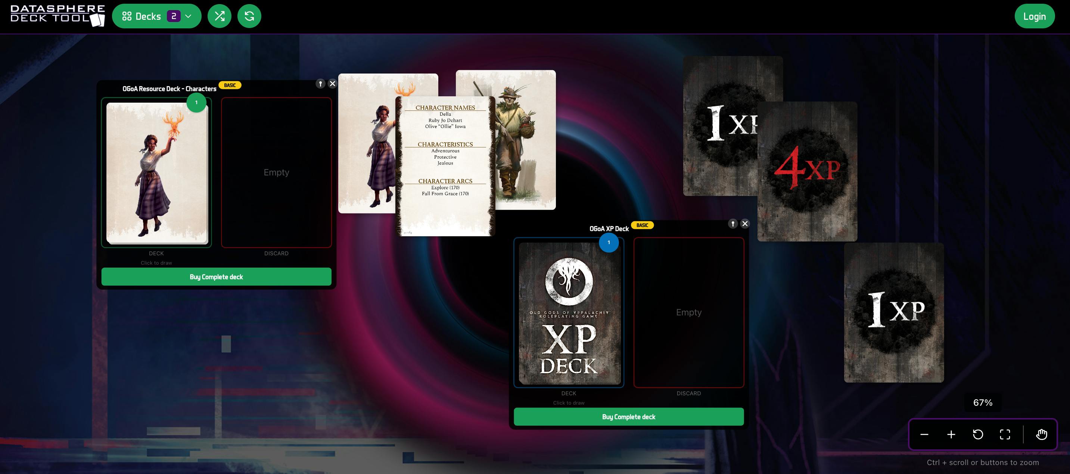Click the XP Deck empty discard pile
This screenshot has width=1070, height=474.
click(689, 312)
